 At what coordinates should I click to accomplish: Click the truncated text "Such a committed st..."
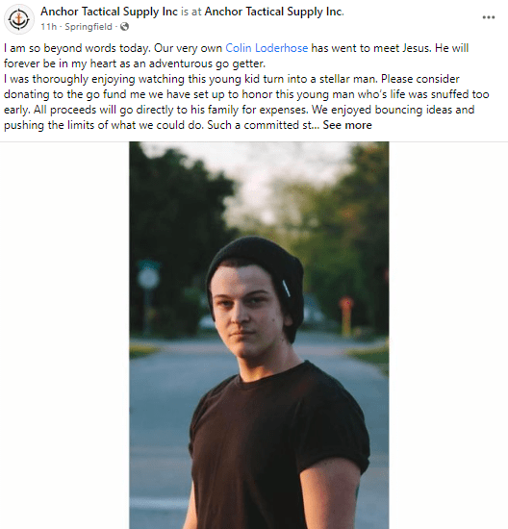(x=263, y=125)
